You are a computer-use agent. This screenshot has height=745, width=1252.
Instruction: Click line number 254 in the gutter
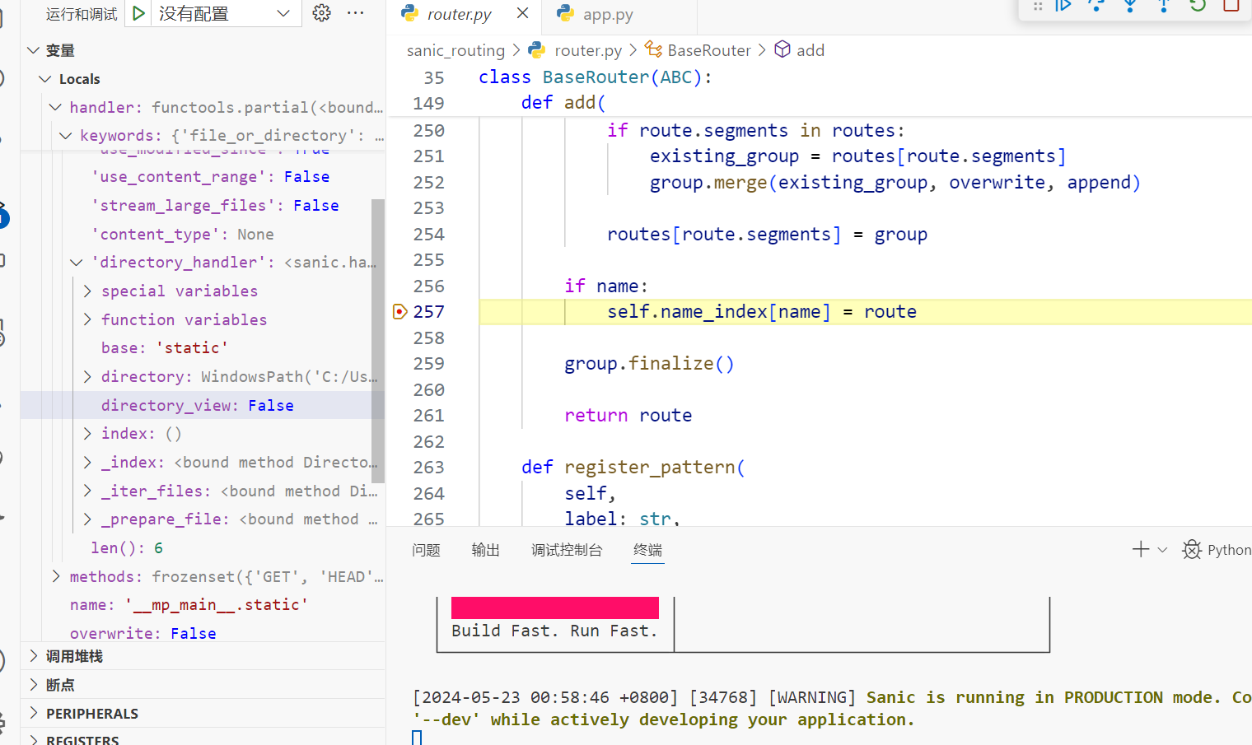pos(428,235)
